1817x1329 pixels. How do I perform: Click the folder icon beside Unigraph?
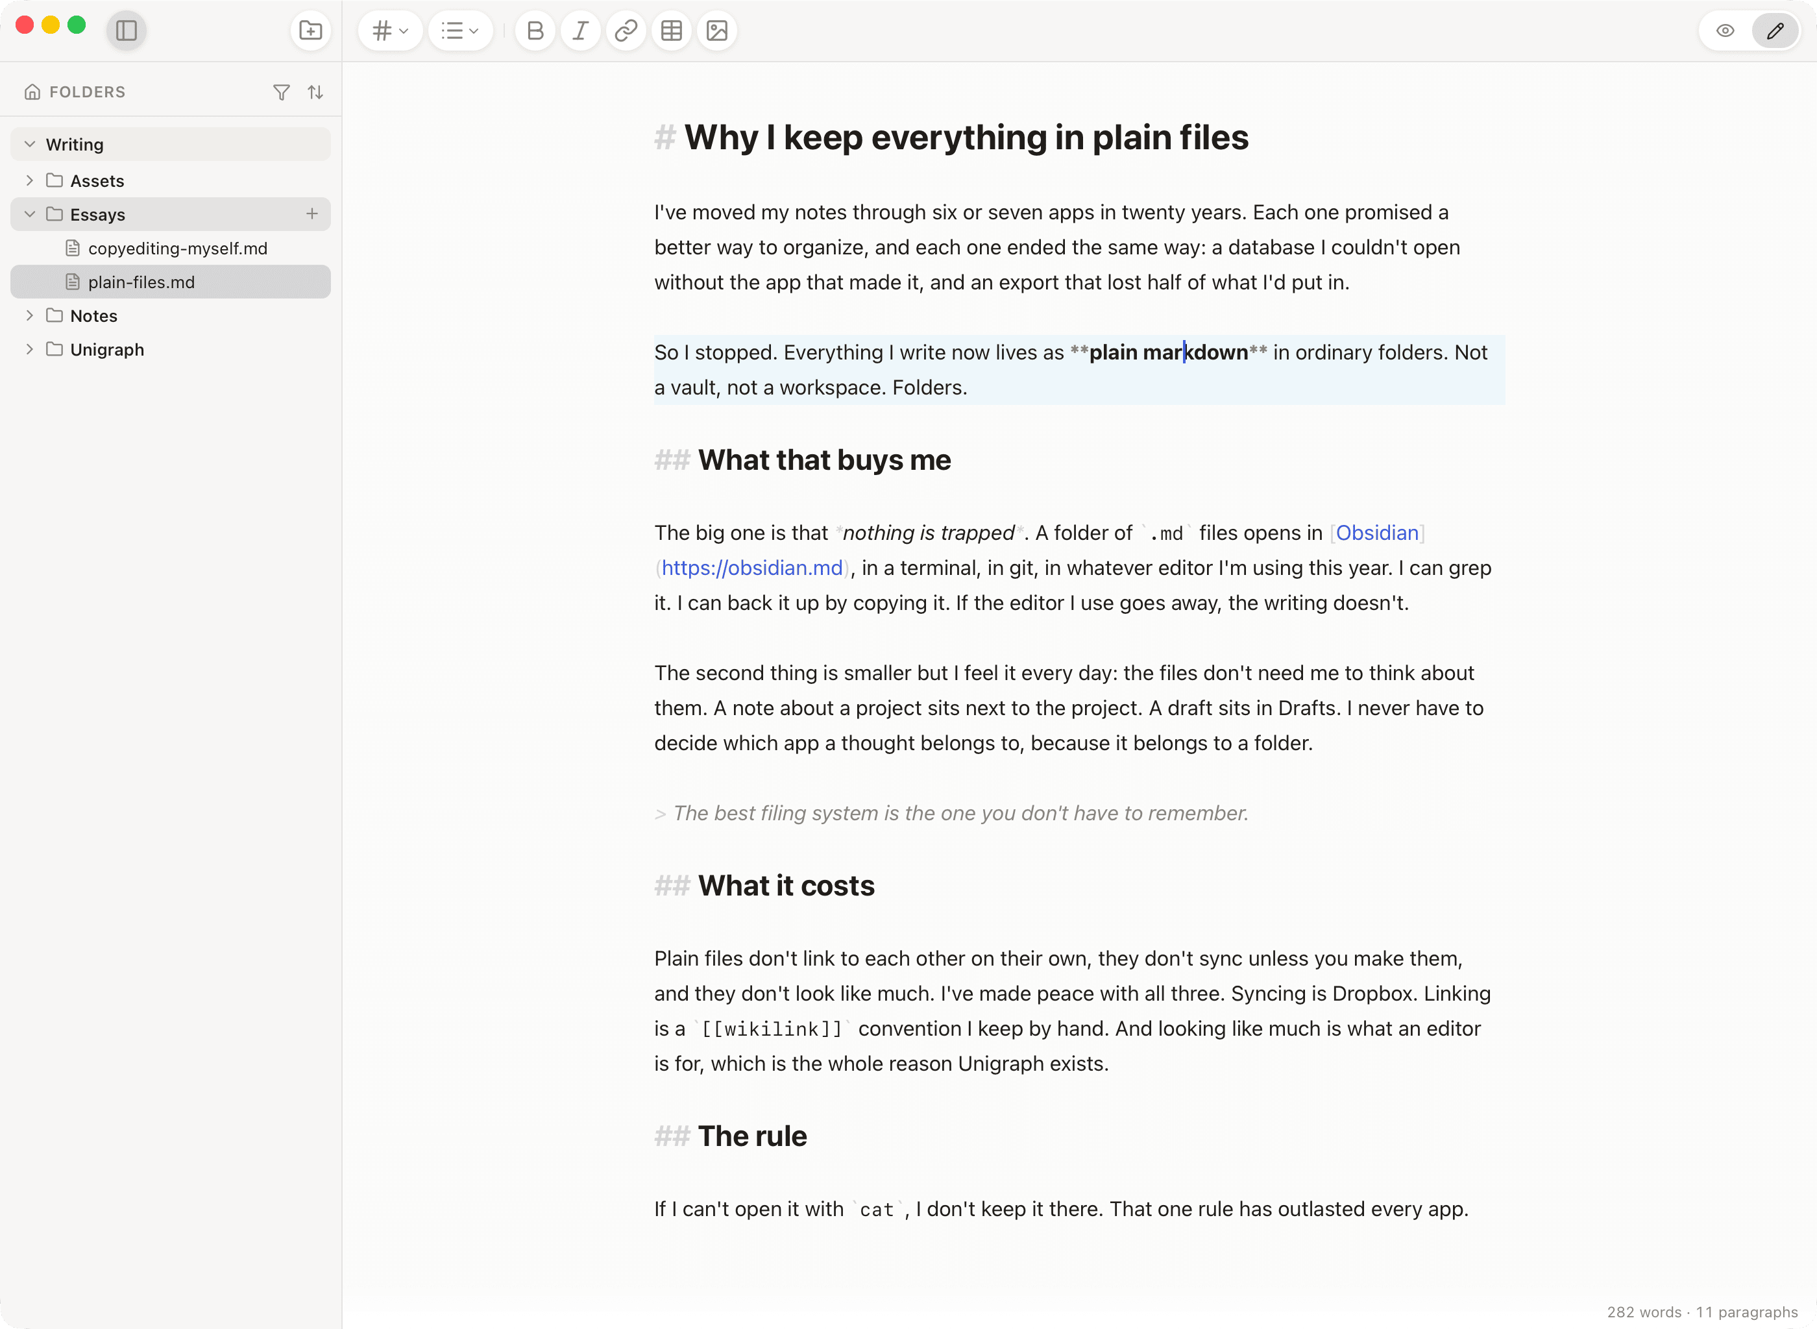[55, 348]
